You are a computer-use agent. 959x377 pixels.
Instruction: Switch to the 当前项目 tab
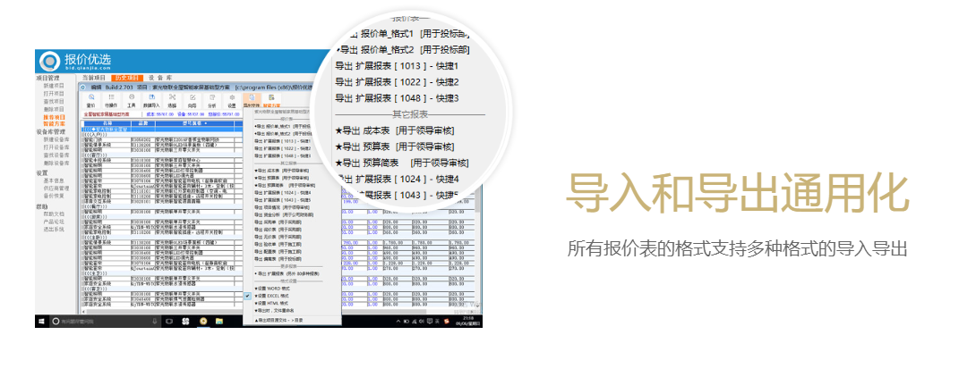tap(93, 78)
